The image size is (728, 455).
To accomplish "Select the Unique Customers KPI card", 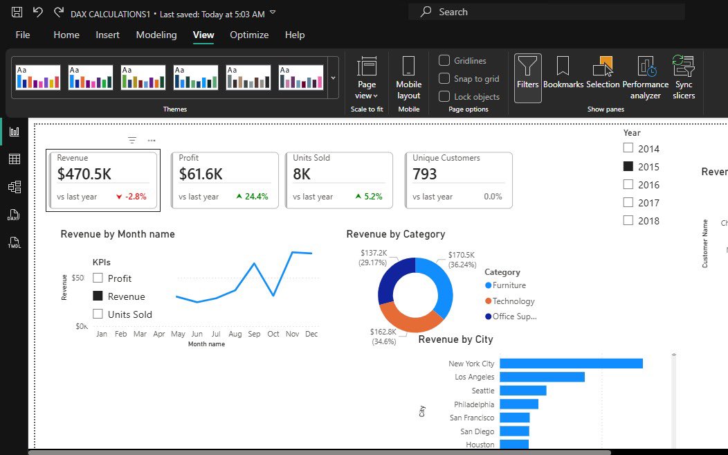I will click(x=459, y=180).
